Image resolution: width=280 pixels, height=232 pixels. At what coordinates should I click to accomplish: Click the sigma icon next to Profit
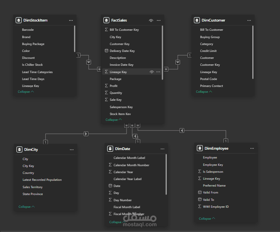pos(107,86)
